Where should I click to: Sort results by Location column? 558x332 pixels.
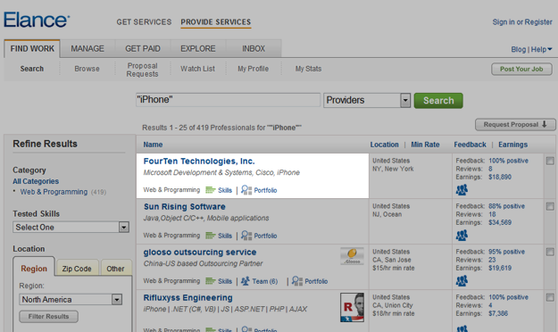384,145
